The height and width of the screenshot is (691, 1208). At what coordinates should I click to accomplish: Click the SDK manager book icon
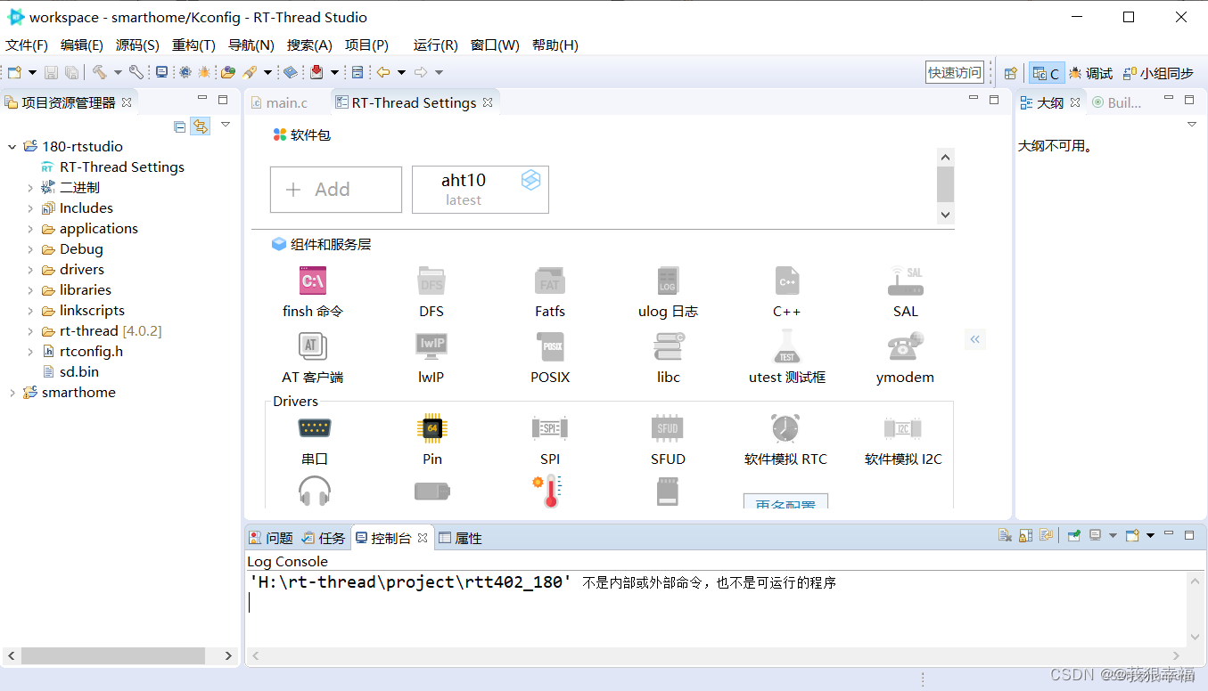(291, 72)
